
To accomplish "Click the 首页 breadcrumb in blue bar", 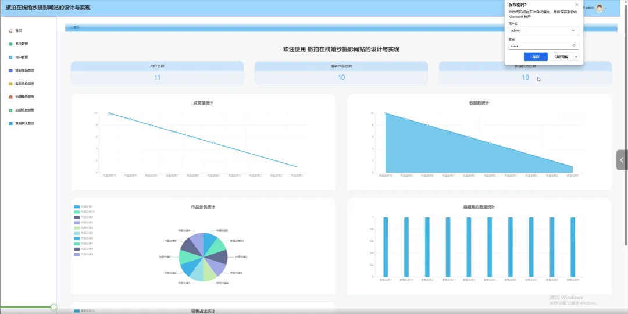I will [75, 28].
